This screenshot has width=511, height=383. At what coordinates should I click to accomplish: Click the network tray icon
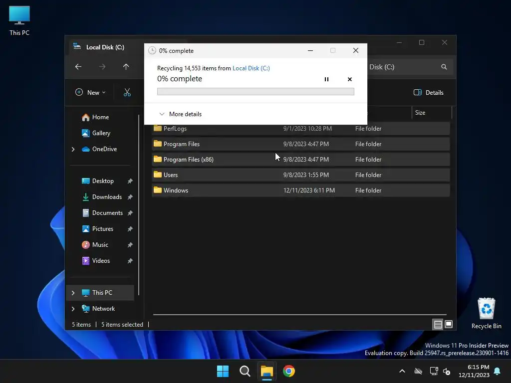click(x=434, y=371)
